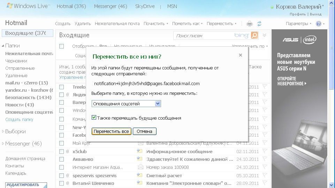Click Создать in Hotmail toolbar
The width and height of the screenshot is (335, 188).
[x=63, y=24]
